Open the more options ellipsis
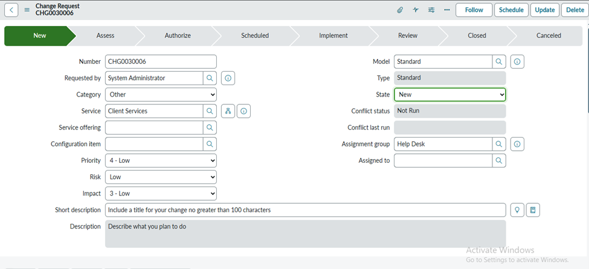Viewport: 589px width, 269px height. click(447, 10)
